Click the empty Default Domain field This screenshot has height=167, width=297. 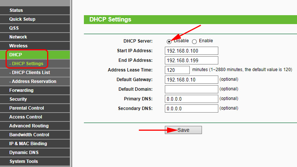[x=191, y=89]
